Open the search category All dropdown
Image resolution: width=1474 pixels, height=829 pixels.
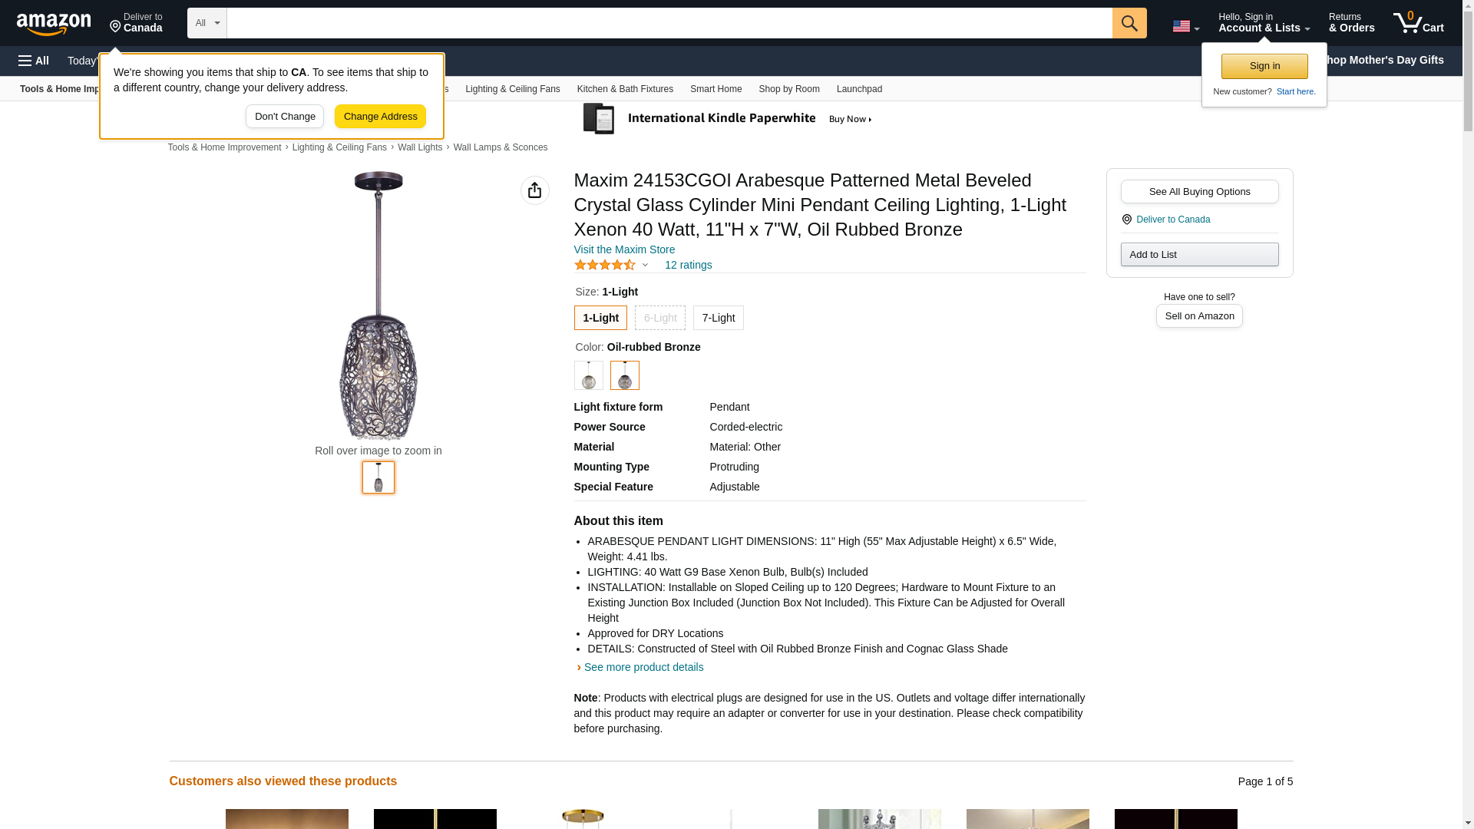(207, 23)
